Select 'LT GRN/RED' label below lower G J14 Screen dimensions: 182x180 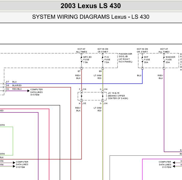coord(97,109)
